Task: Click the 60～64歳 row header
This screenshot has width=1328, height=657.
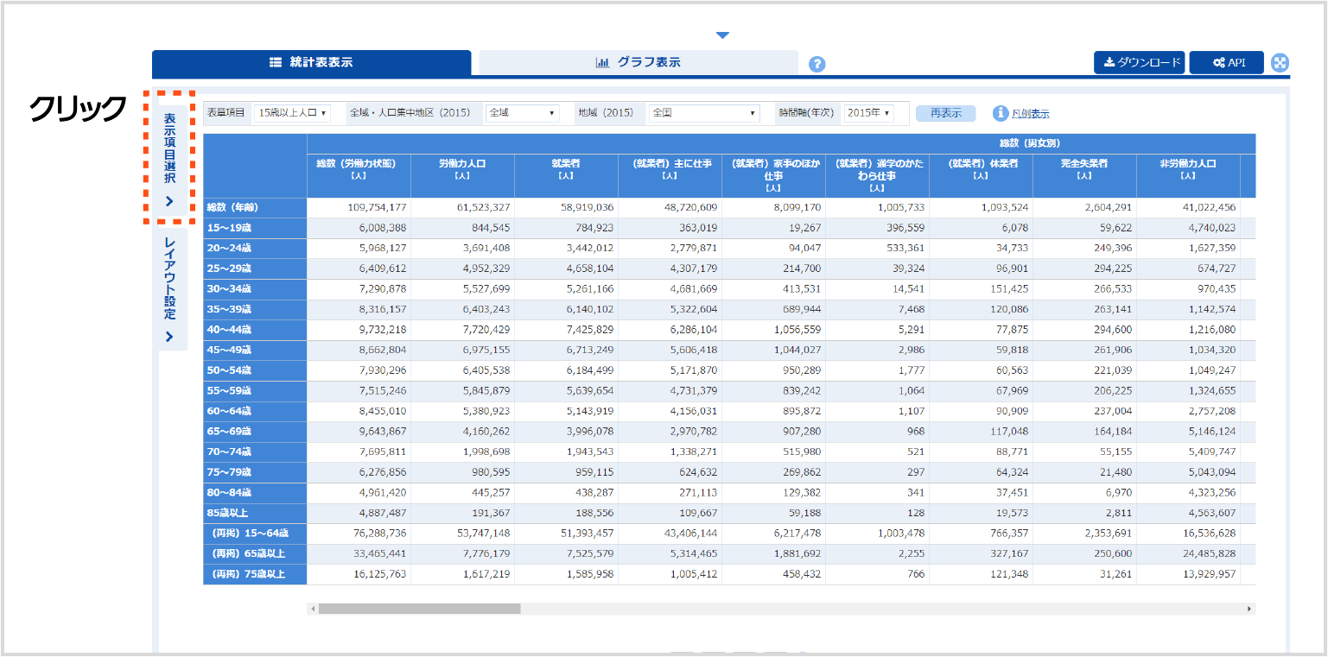Action: click(255, 412)
